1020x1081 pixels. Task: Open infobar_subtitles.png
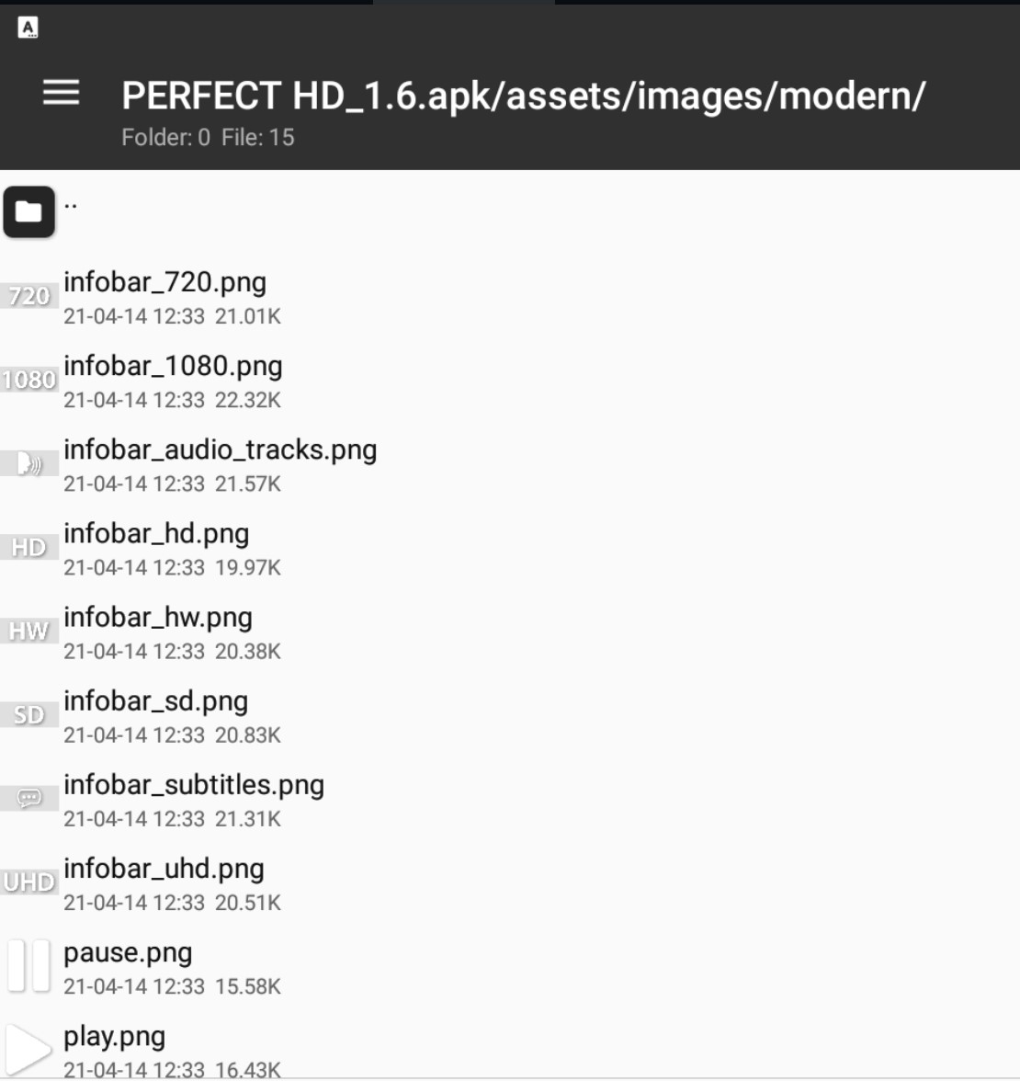tap(193, 785)
